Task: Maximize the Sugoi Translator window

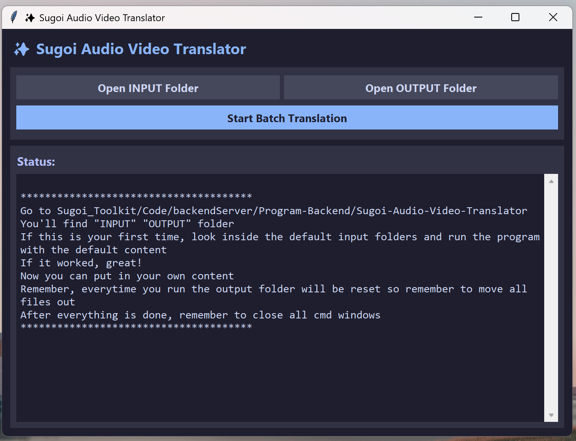Action: click(x=515, y=18)
